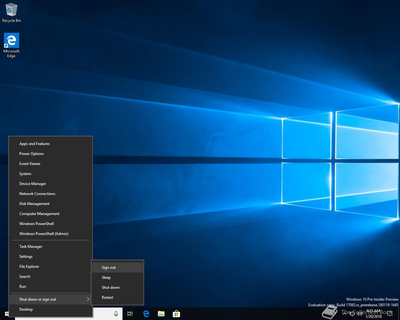Select Windows PowerShell (Admin)
This screenshot has height=320, width=400.
[x=44, y=234]
